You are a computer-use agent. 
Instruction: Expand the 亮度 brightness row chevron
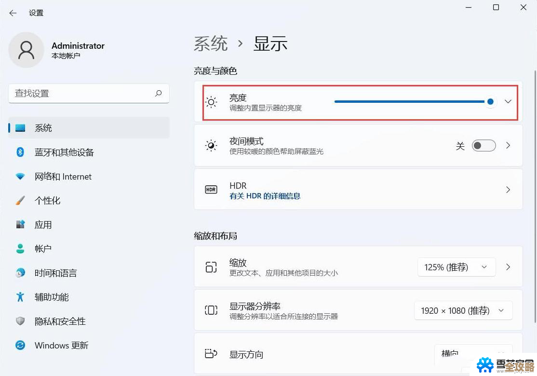tap(508, 102)
